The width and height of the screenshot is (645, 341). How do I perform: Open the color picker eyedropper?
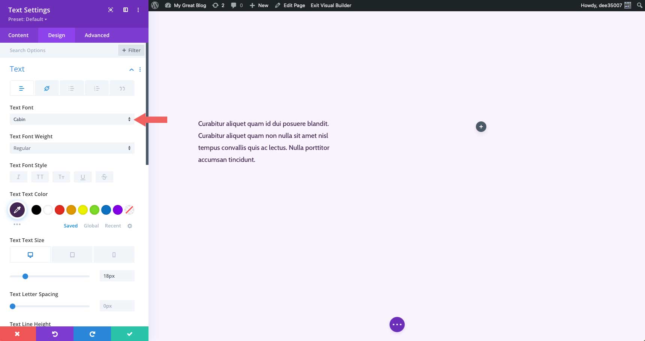point(17,210)
